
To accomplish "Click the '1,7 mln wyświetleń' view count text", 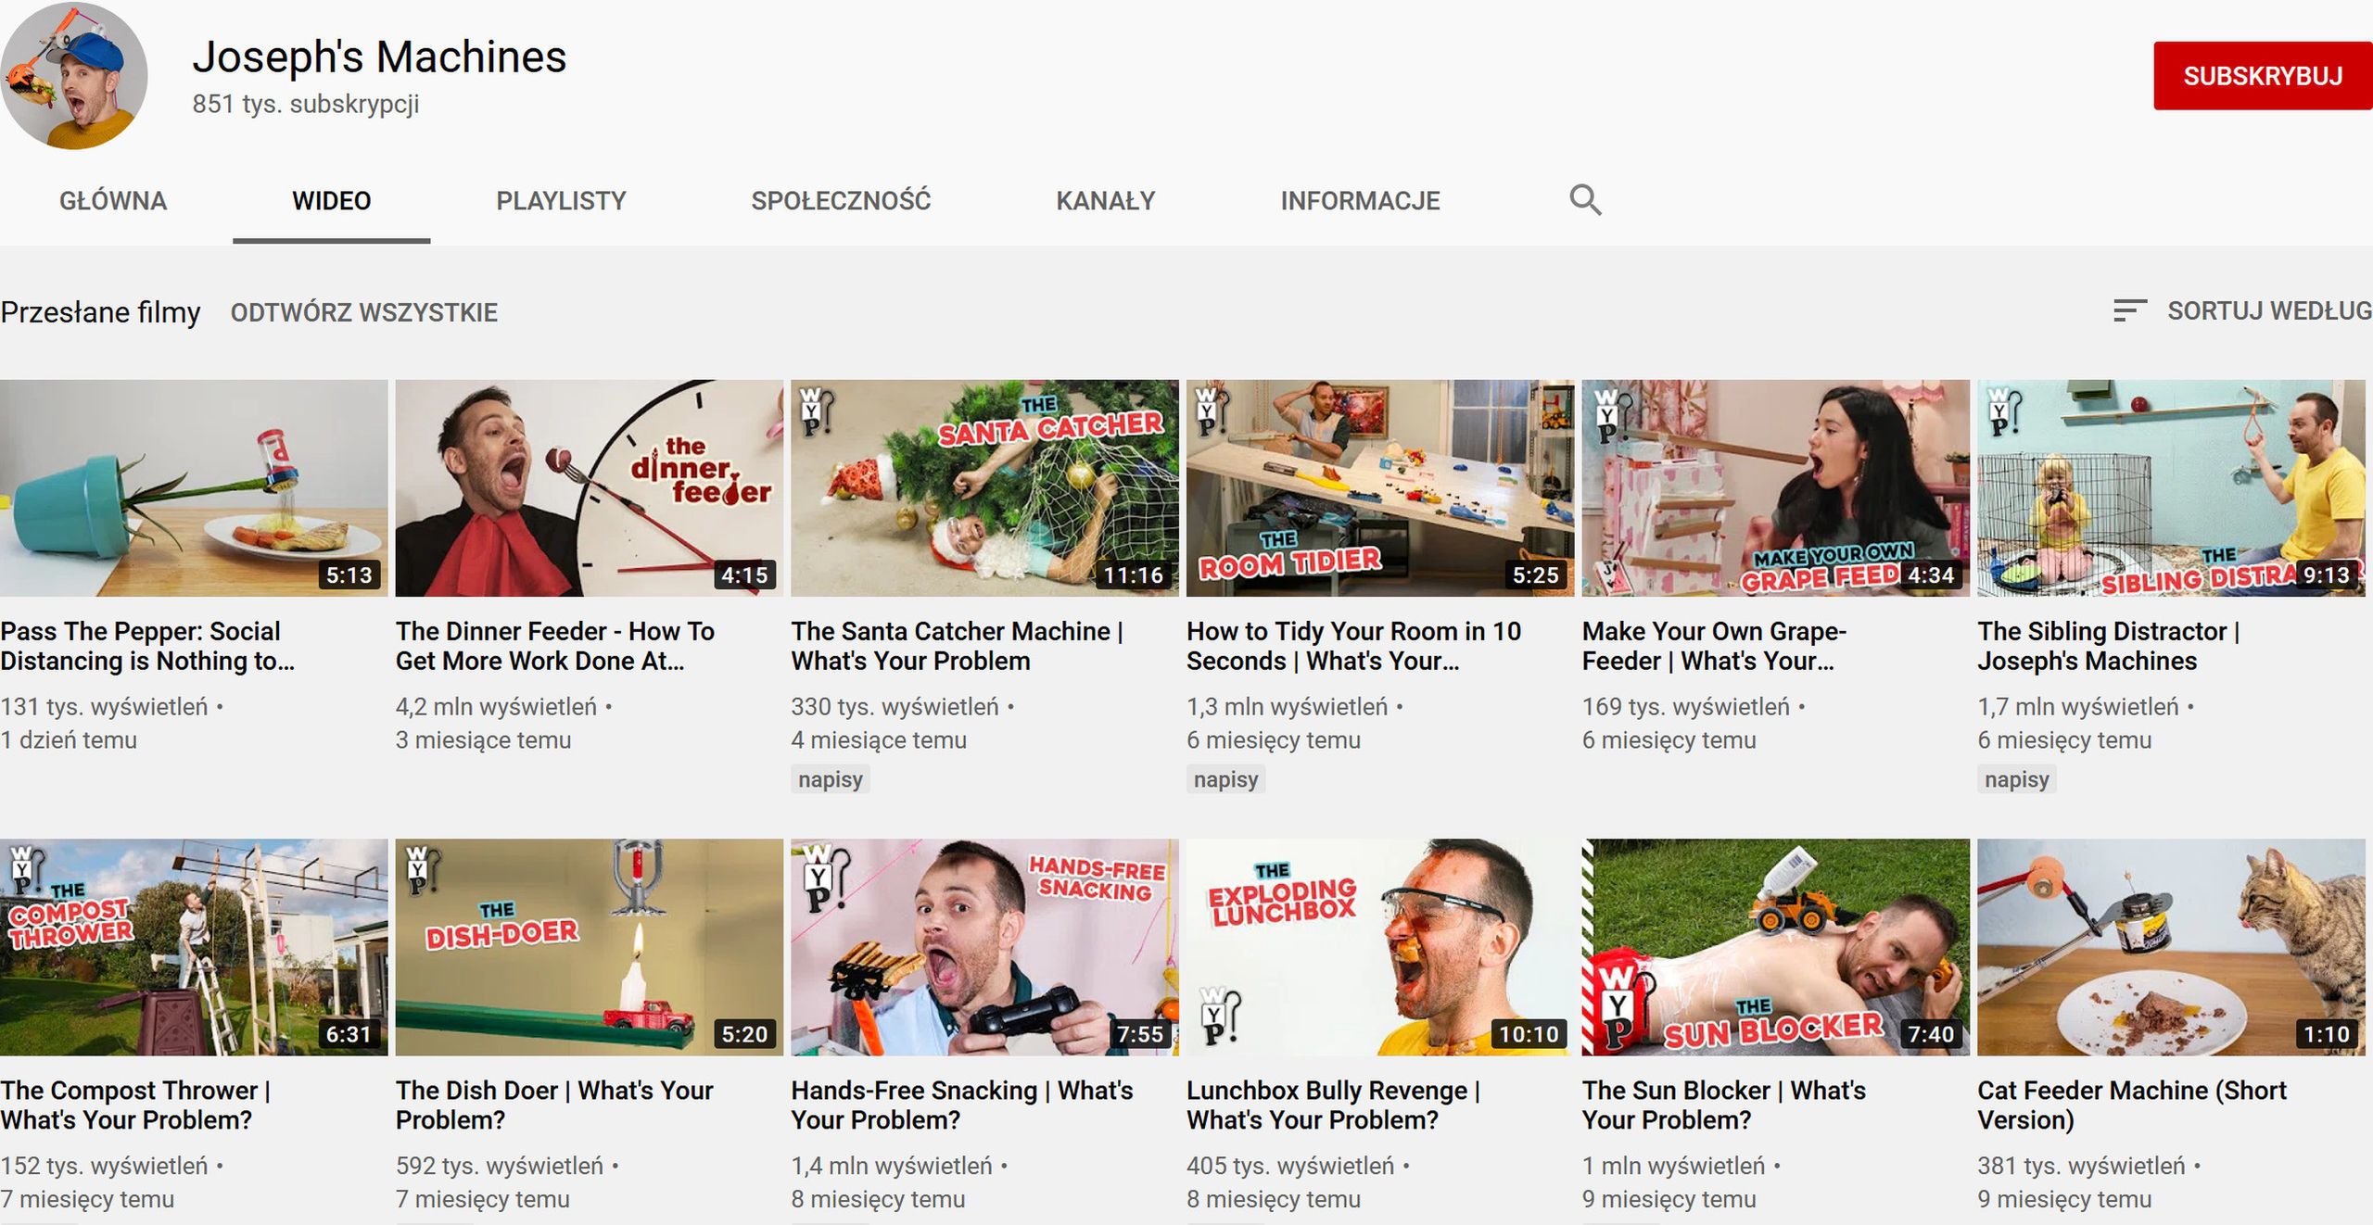I will tap(2078, 707).
